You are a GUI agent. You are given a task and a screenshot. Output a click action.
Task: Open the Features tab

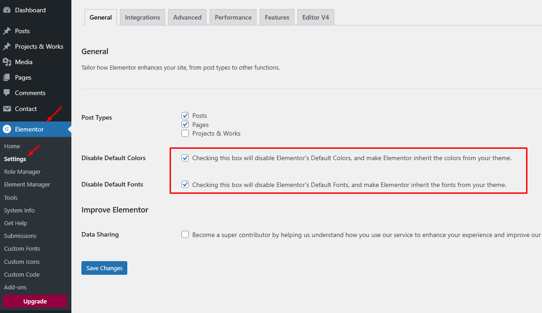(x=277, y=17)
